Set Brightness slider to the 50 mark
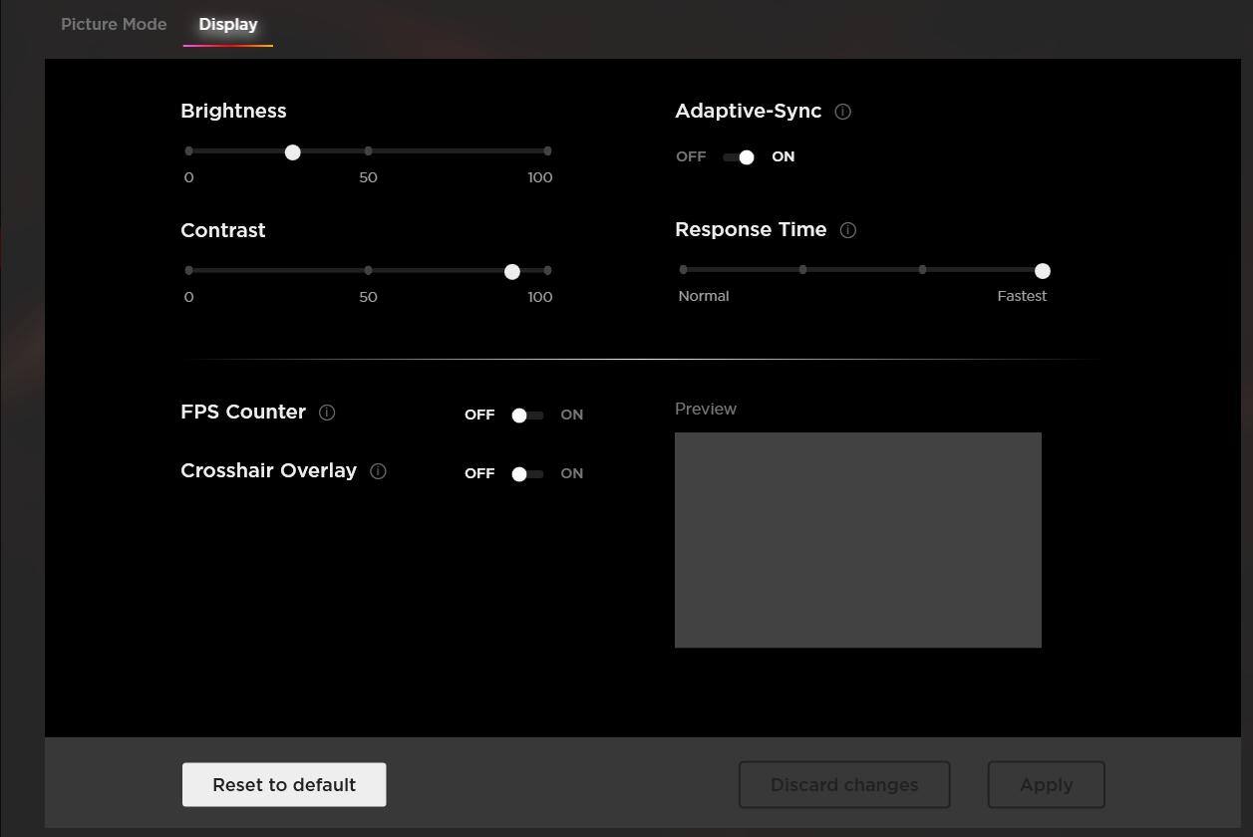Viewport: 1253px width, 837px height. tap(368, 151)
